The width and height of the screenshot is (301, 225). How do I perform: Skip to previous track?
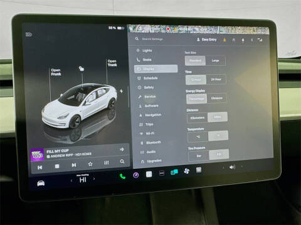40,167
